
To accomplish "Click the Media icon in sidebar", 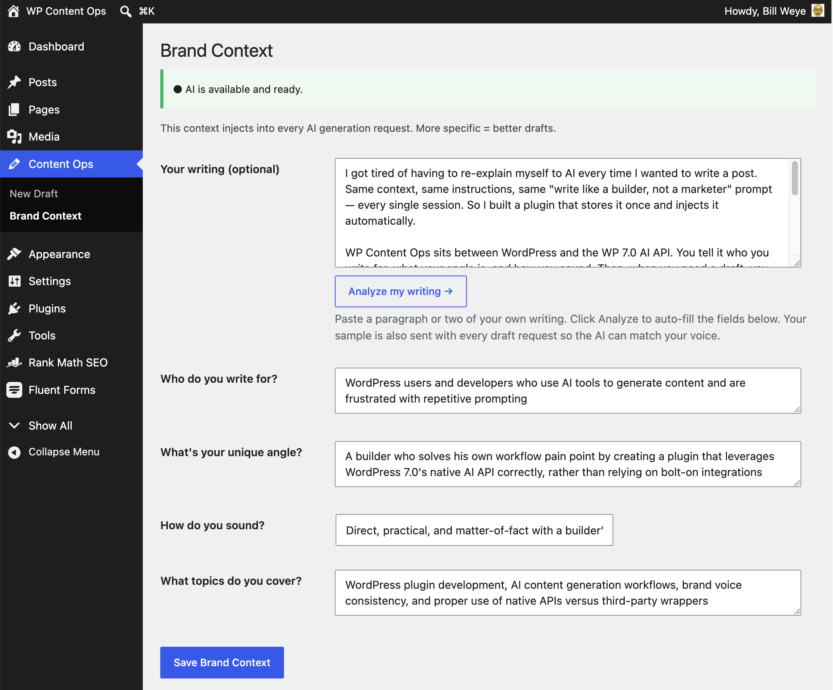I will tap(14, 137).
